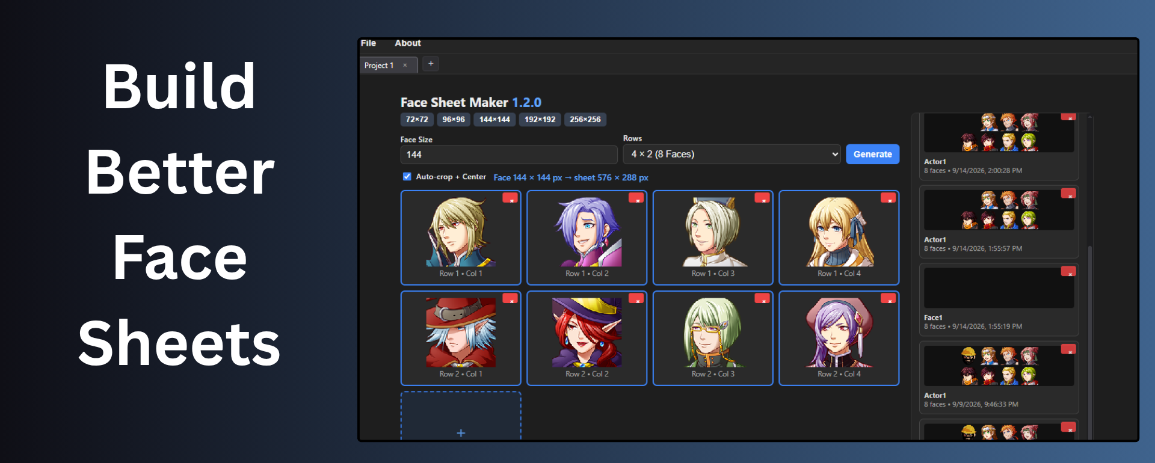1155x463 pixels.
Task: Delete the Actor1 9:46:33 PM history entry
Action: click(x=1068, y=349)
